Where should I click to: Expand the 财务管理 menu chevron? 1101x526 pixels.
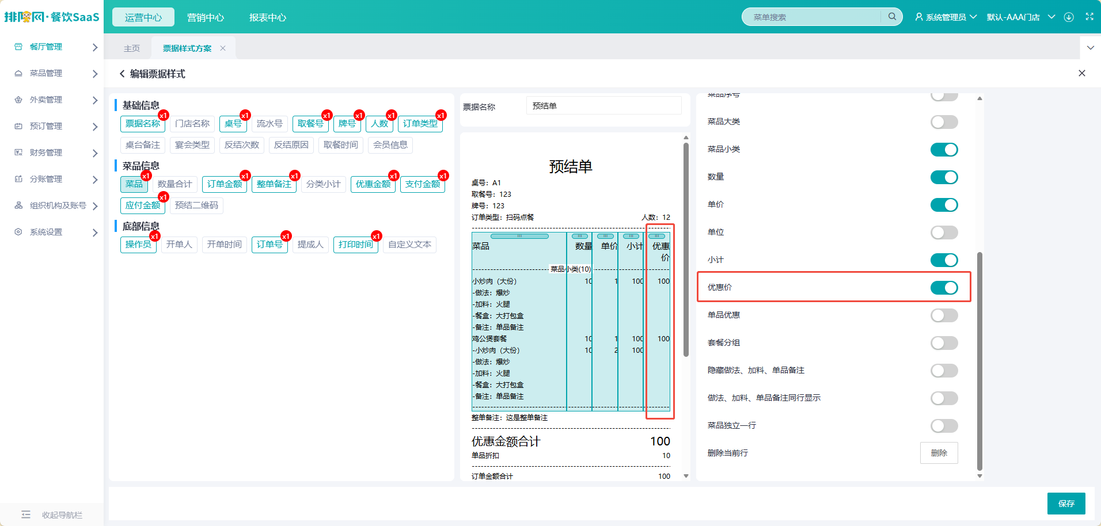tap(95, 153)
